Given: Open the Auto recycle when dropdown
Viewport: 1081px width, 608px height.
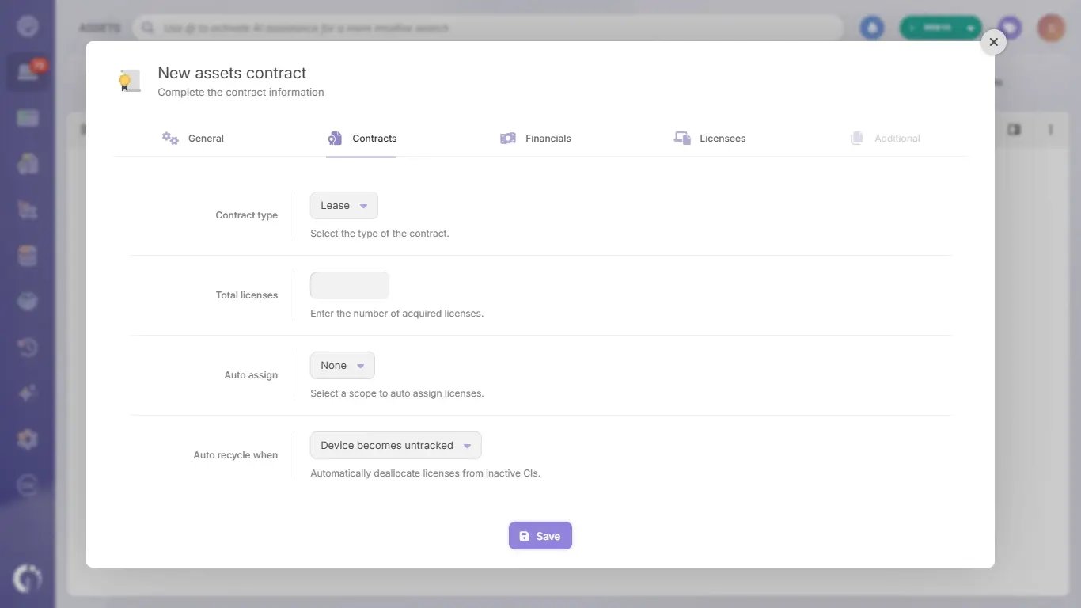Looking at the screenshot, I should click(x=396, y=446).
